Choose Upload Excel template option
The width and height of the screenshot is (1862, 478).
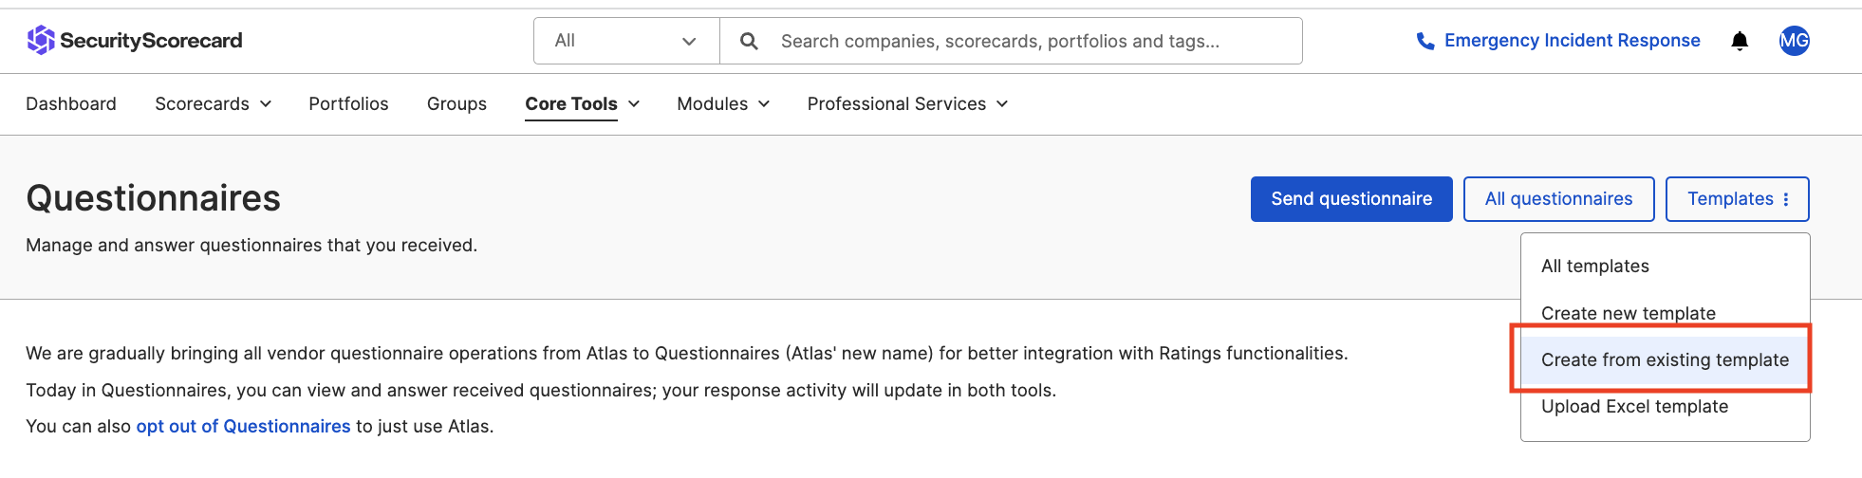tap(1634, 406)
